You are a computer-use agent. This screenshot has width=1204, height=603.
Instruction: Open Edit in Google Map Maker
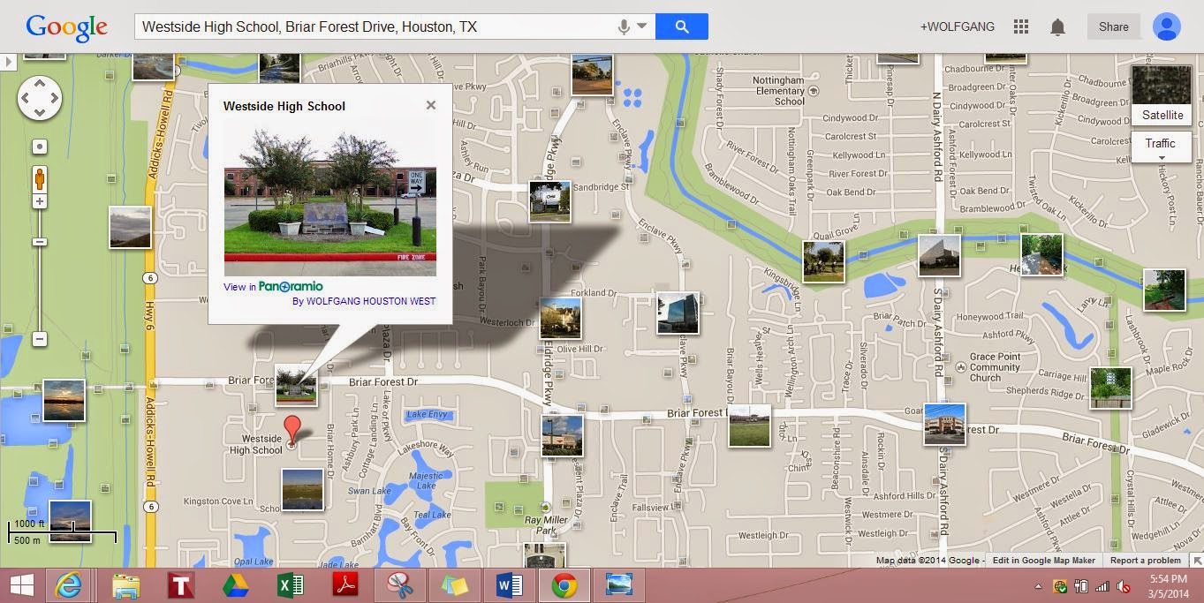[x=1044, y=560]
